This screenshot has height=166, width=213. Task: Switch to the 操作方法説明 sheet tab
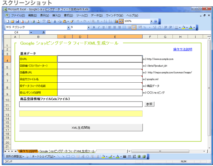28,151
